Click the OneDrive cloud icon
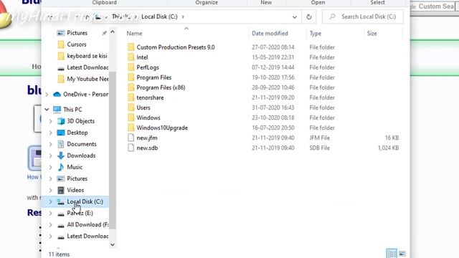The width and height of the screenshot is (459, 258). pos(57,94)
